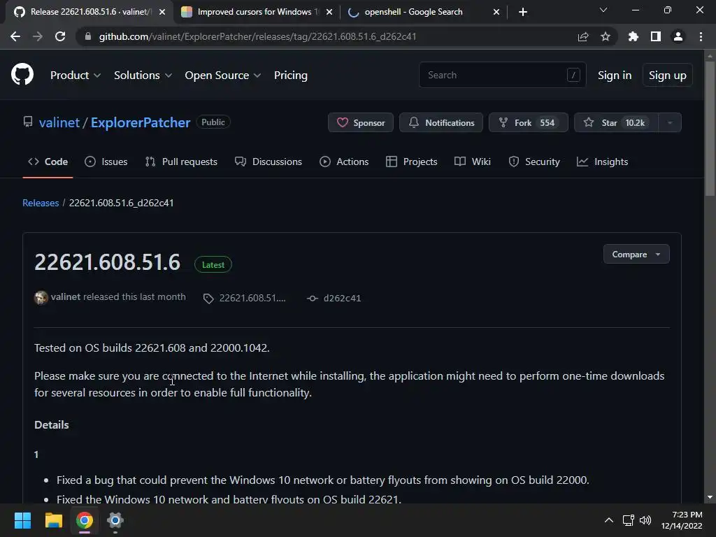This screenshot has height=537, width=716.
Task: Open the Compare dropdown
Action: click(x=636, y=255)
